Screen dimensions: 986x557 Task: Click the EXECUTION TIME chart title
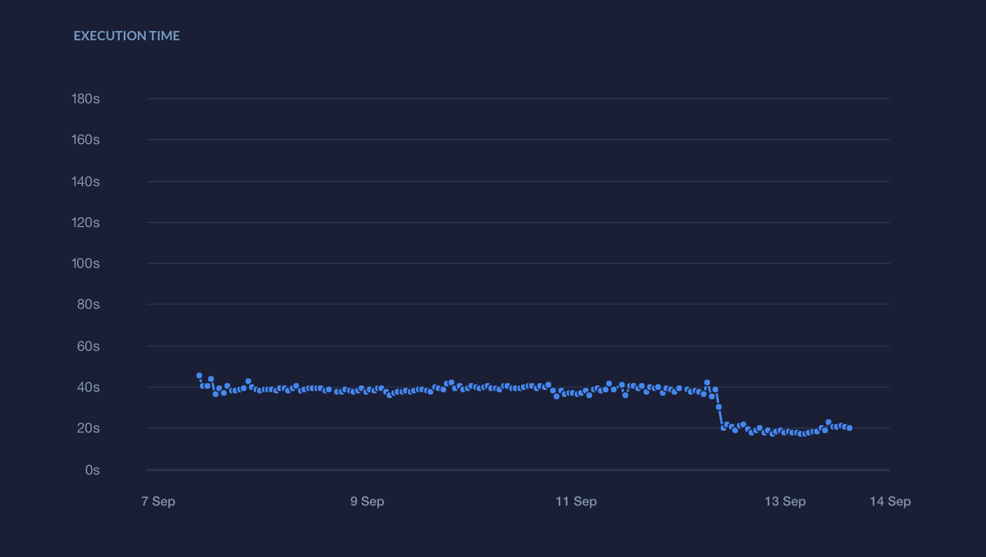click(127, 36)
